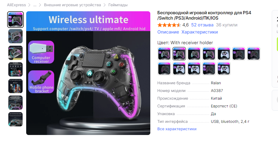This screenshot has height=143, width=278.
Task: Open the Геймпады breadcrumb category
Action: [x=118, y=5]
